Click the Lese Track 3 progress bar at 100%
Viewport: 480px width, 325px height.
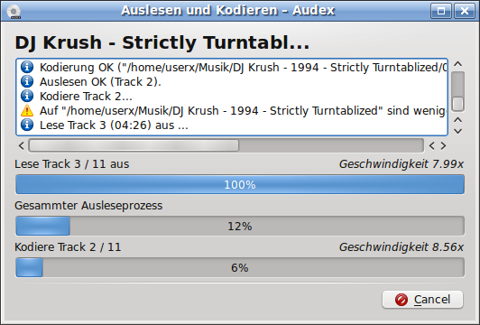click(240, 184)
